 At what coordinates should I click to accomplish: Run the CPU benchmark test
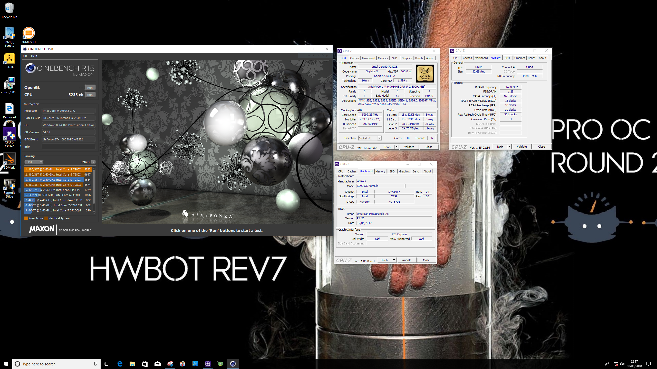tap(90, 95)
